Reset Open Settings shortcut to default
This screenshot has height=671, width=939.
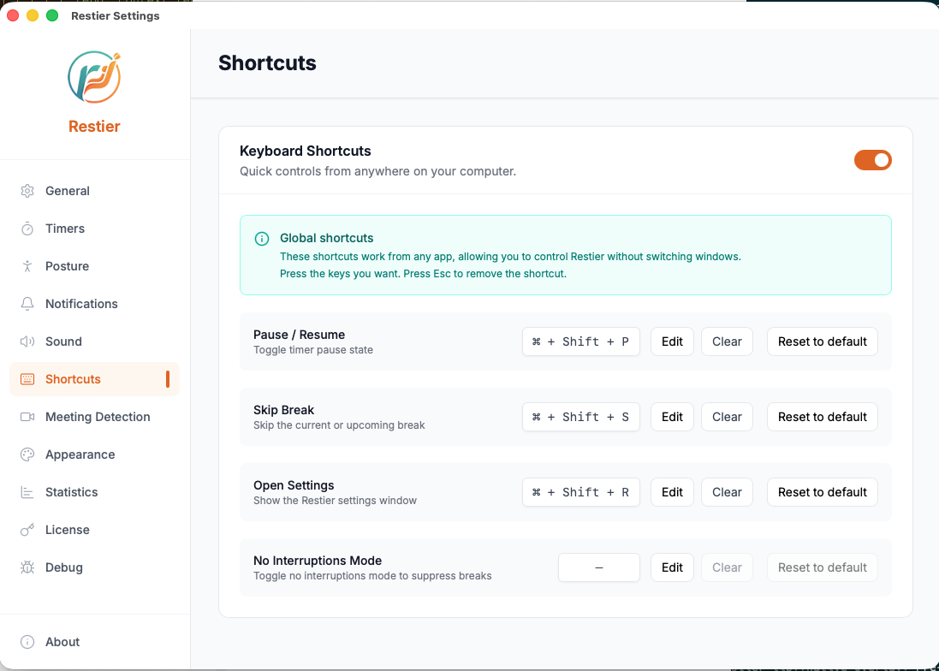click(x=822, y=492)
